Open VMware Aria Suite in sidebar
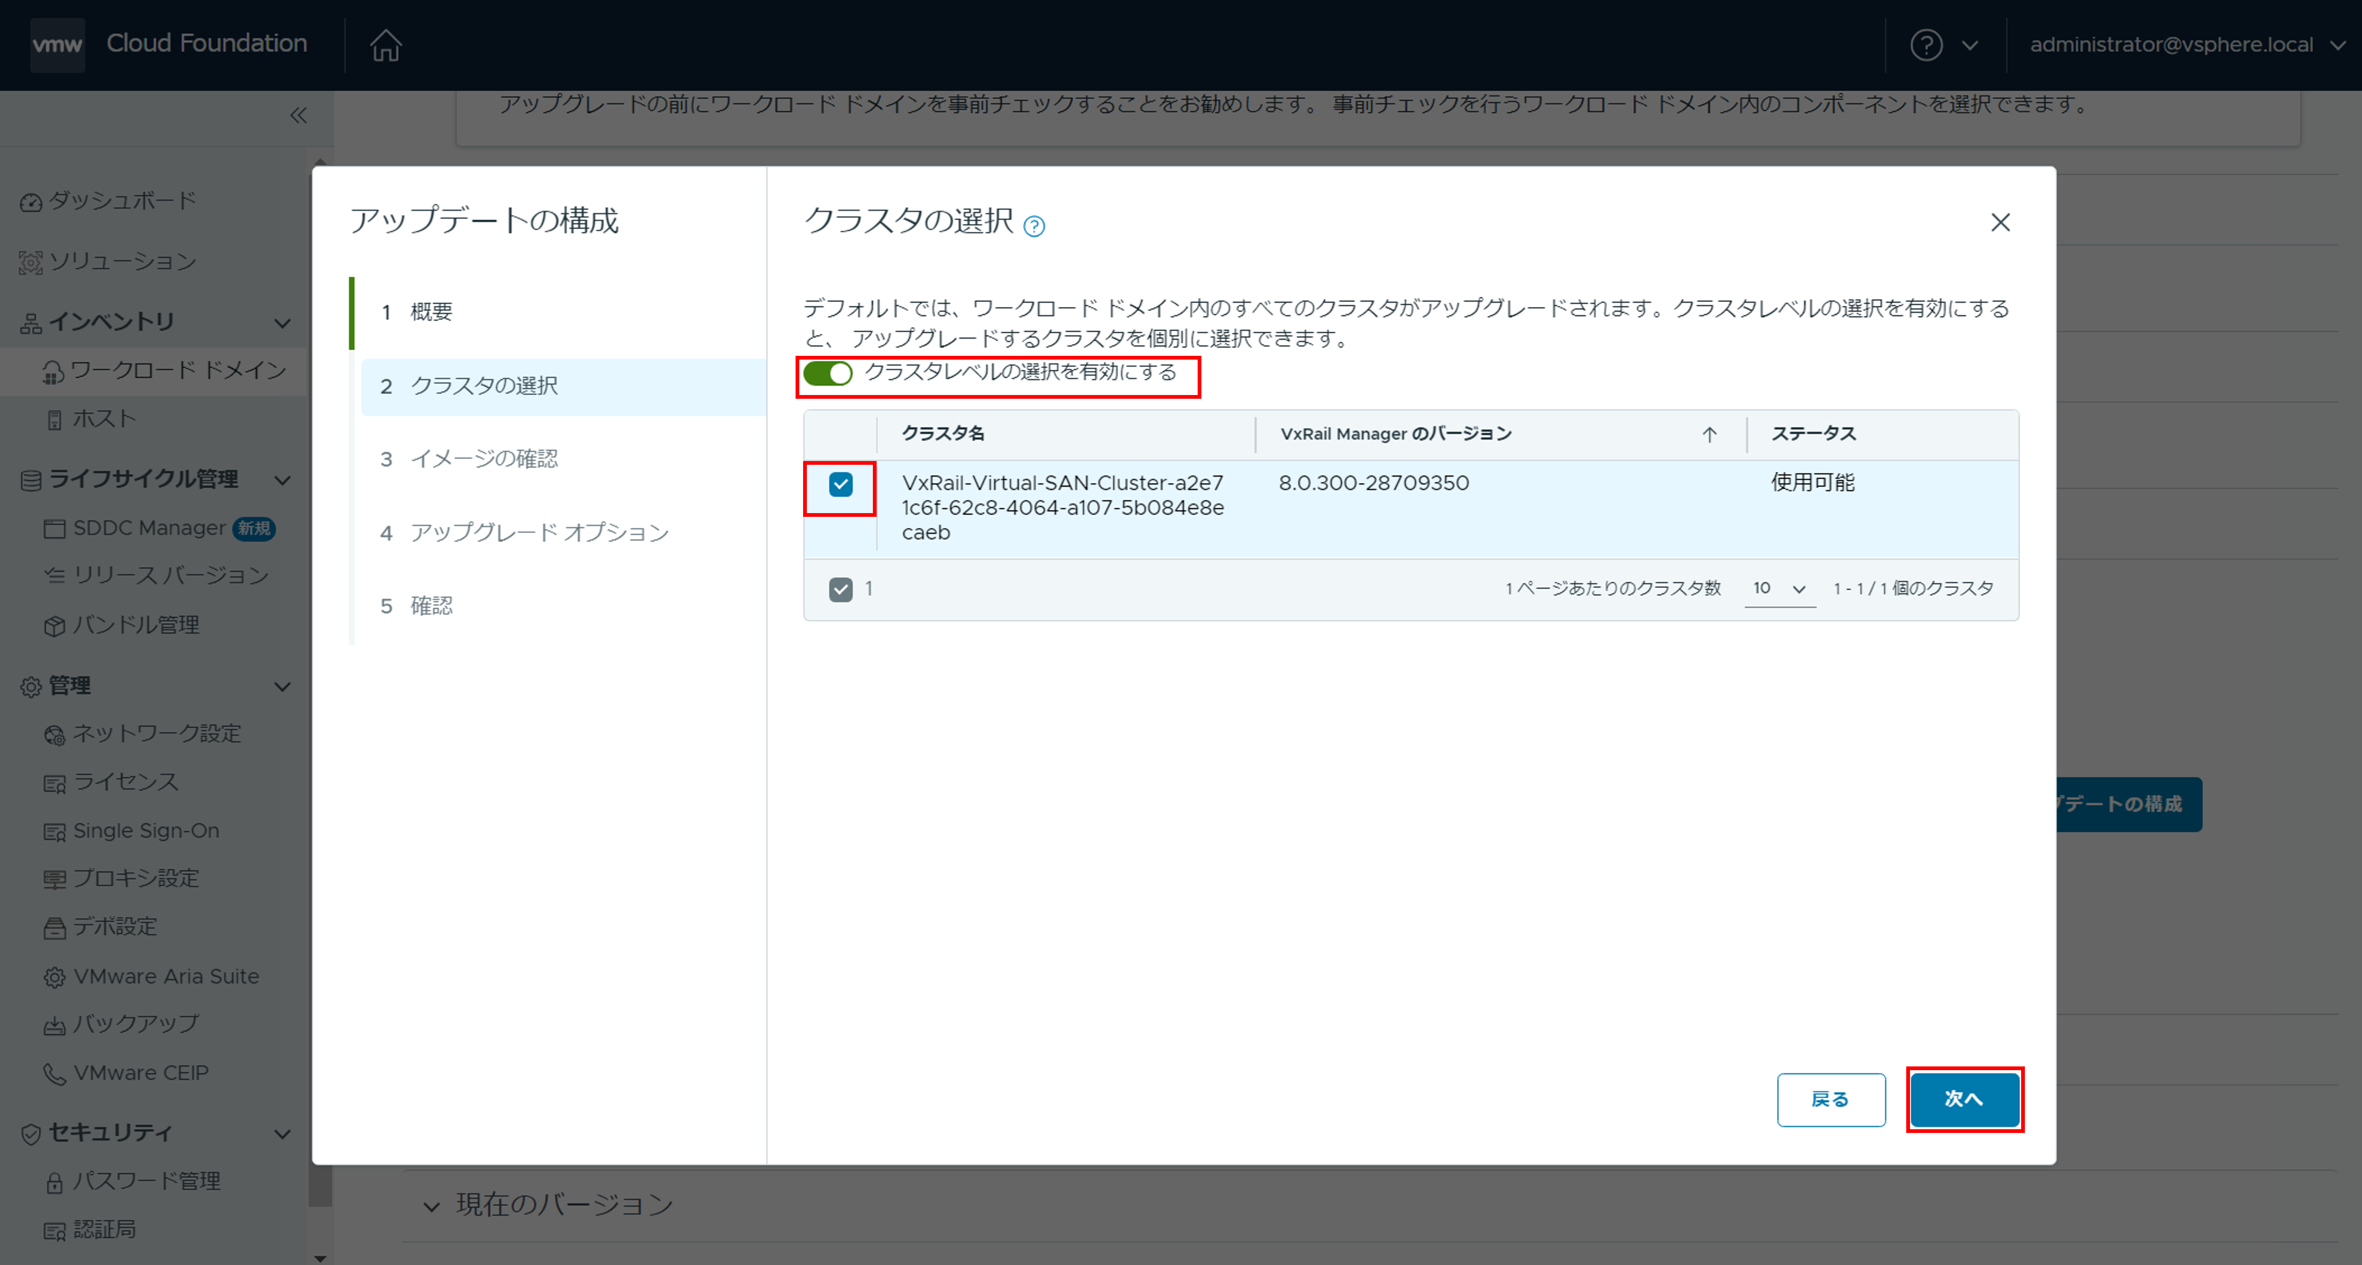 click(x=166, y=976)
